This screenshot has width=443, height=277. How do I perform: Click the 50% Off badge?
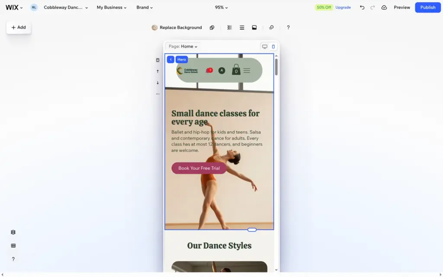pos(324,7)
